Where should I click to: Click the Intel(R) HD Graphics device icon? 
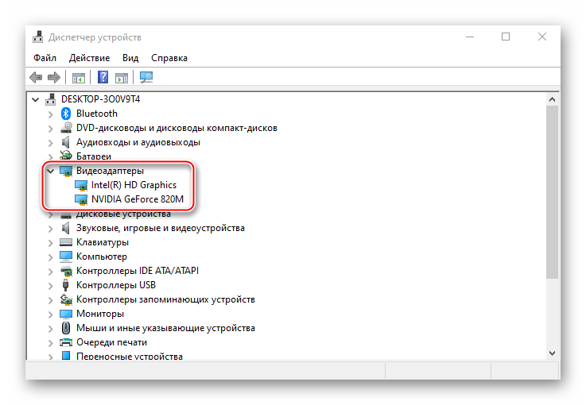click(81, 185)
